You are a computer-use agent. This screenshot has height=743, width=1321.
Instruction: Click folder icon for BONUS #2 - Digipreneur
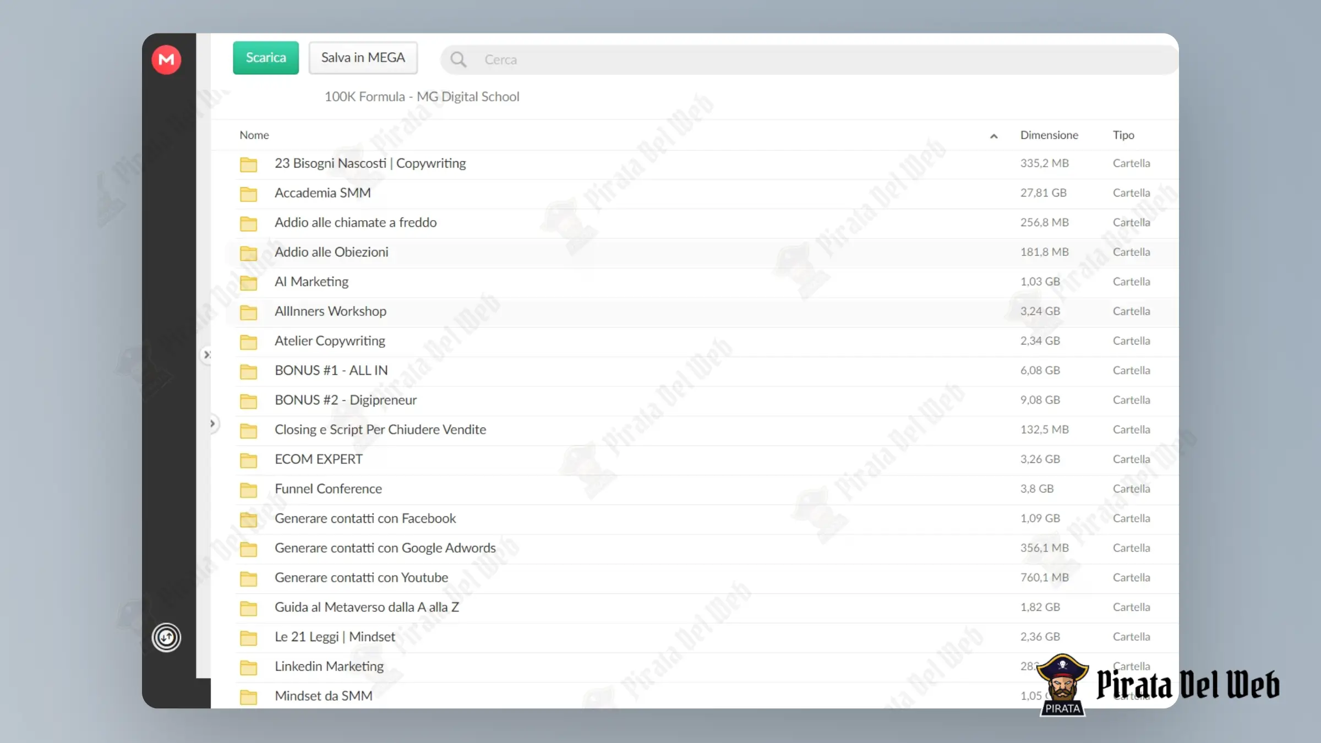pyautogui.click(x=248, y=401)
